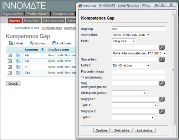Click Opdatér button in the popup
The height and width of the screenshot is (140, 179).
(x=101, y=130)
